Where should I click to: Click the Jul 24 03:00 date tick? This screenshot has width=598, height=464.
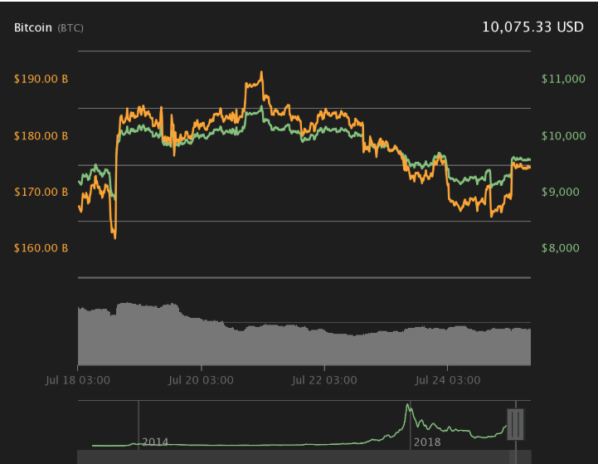[447, 380]
